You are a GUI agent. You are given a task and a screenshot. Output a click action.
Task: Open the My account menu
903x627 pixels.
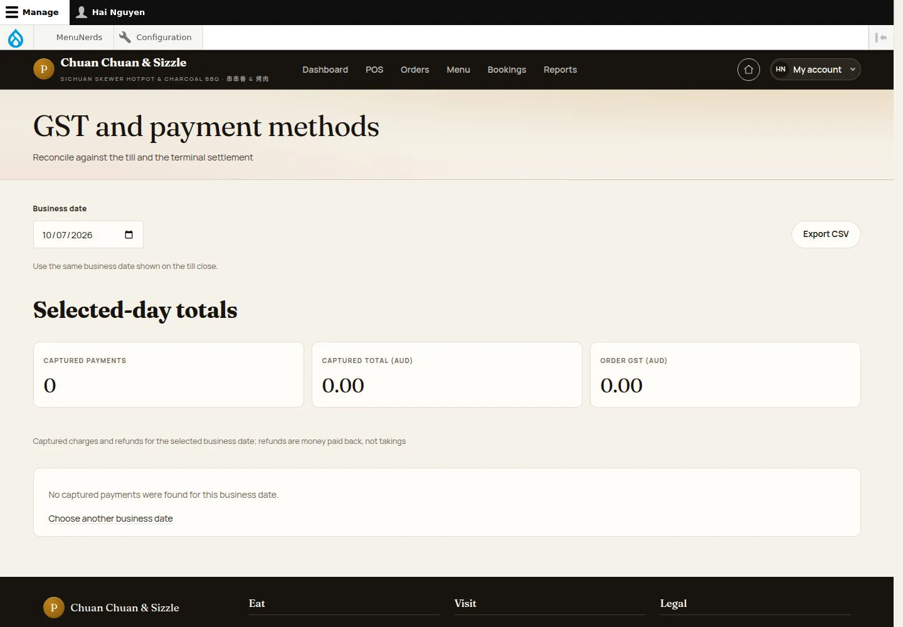815,70
